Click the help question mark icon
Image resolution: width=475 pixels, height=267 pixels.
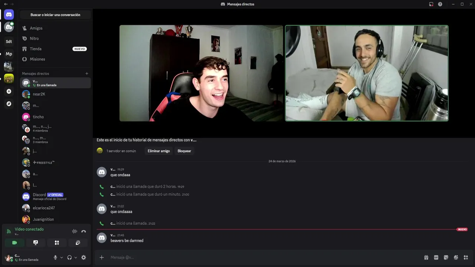pos(440,4)
